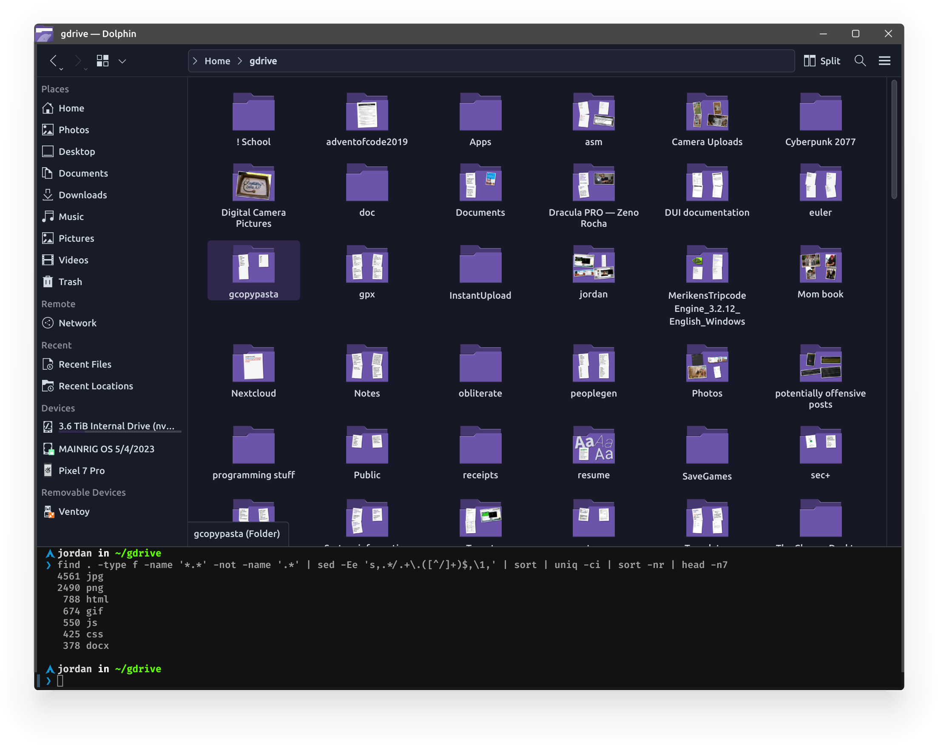Screen dimensions: 938x745
Task: Select the MerikensTripcodeEngine folder
Action: coord(707,285)
